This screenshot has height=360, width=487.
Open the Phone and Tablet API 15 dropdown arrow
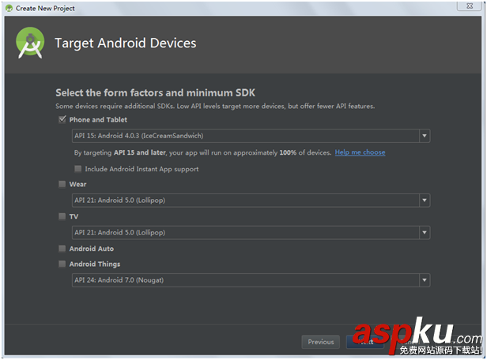425,136
